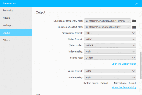142x95 pixels.
Task: Open the Recording preferences tab
Action: 16,11
